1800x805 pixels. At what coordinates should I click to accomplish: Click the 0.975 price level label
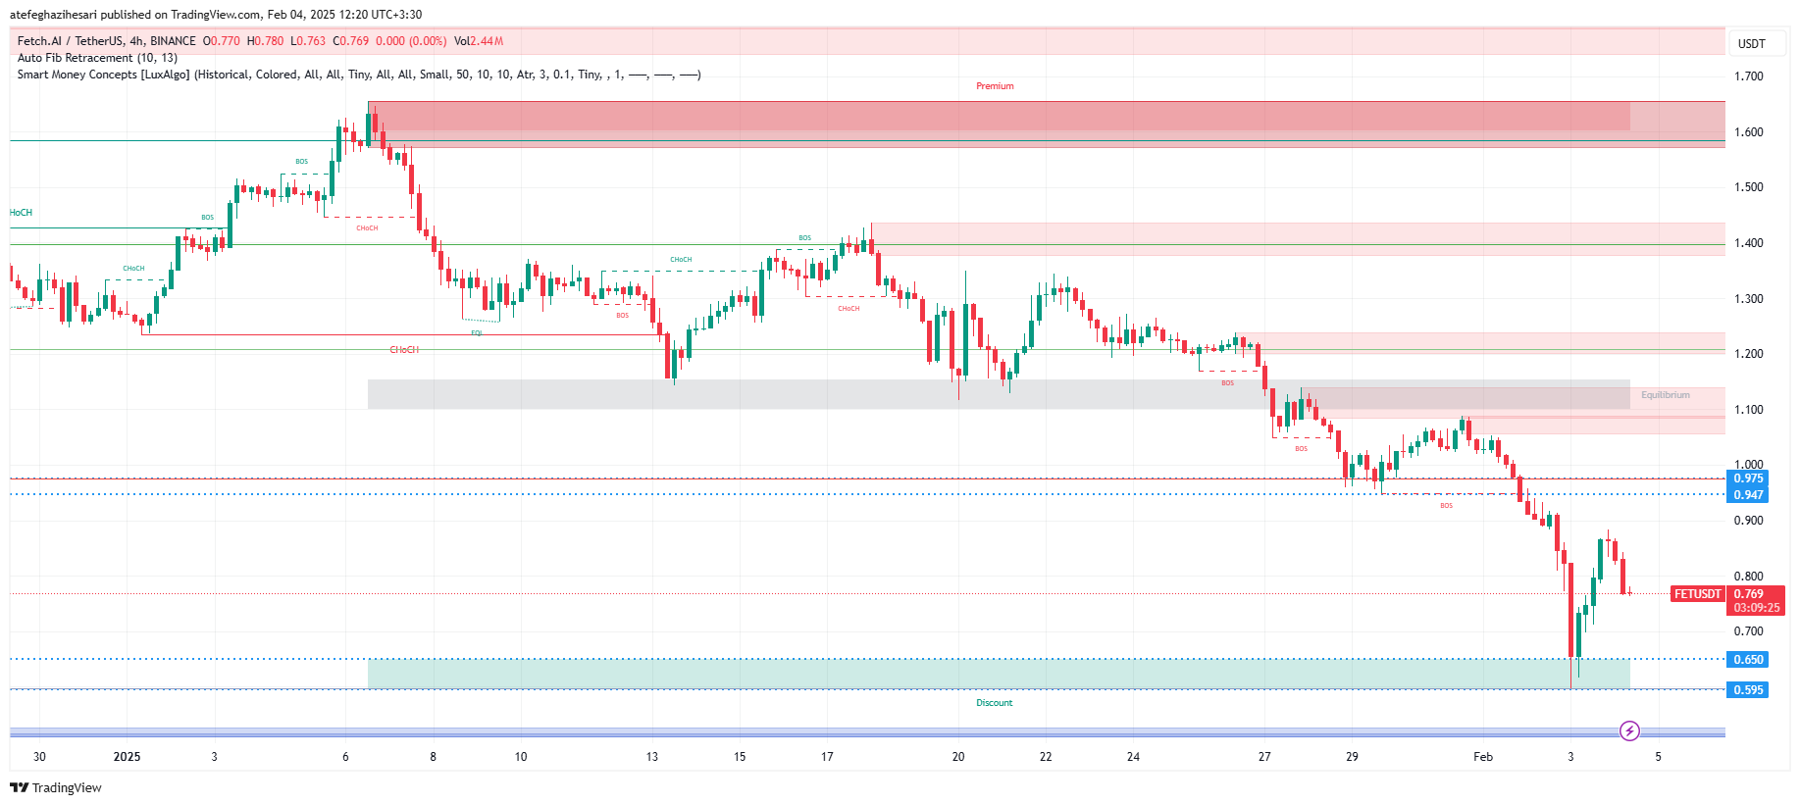[1748, 478]
